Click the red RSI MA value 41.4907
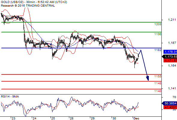Image resolution: width=177 pixels, height=120 pixels. (x=170, y=107)
